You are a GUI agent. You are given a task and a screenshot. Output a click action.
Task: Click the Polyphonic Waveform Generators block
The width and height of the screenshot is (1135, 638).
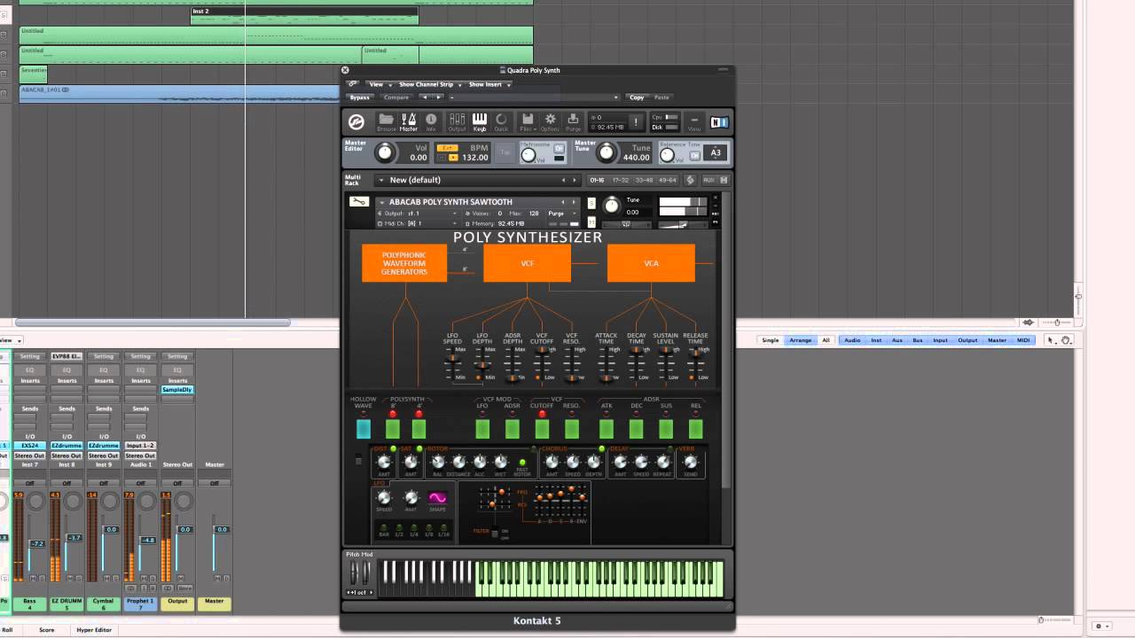[404, 263]
